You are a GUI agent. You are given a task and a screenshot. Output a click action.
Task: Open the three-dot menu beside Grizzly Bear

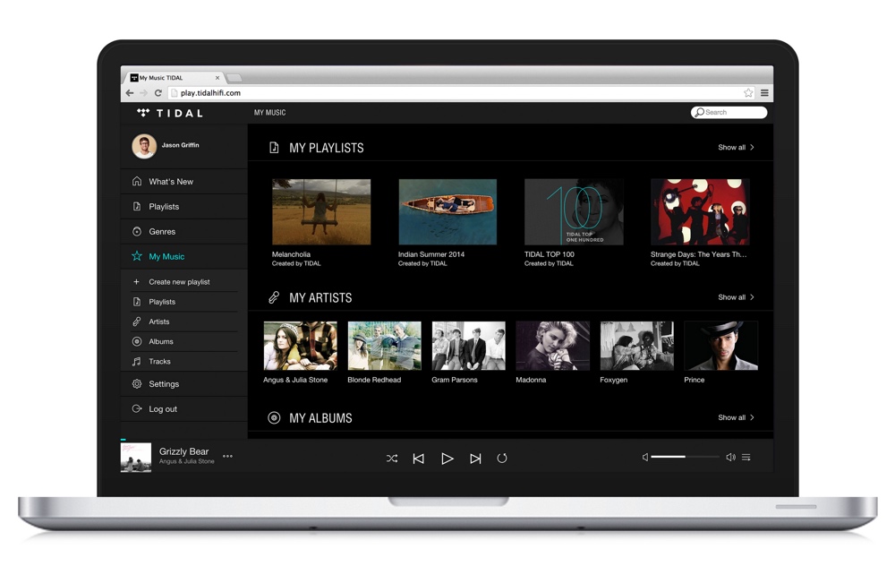(x=227, y=457)
